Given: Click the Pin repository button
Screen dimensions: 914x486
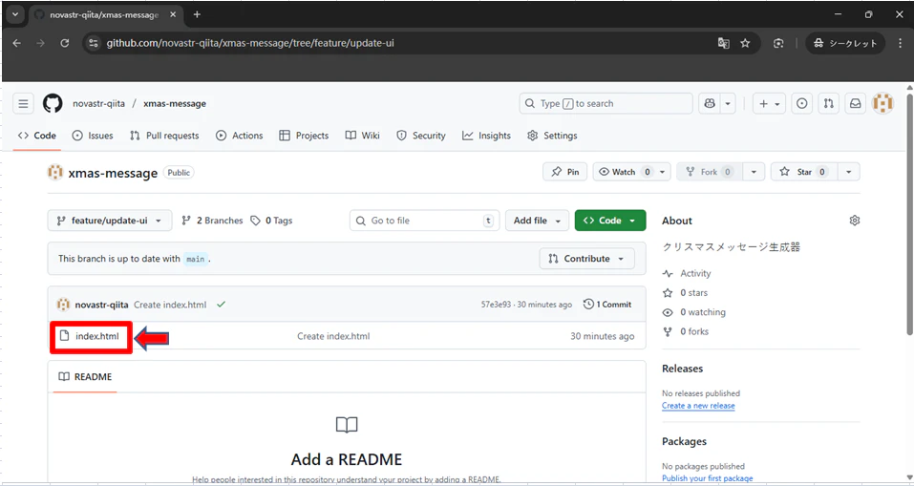Looking at the screenshot, I should point(564,172).
